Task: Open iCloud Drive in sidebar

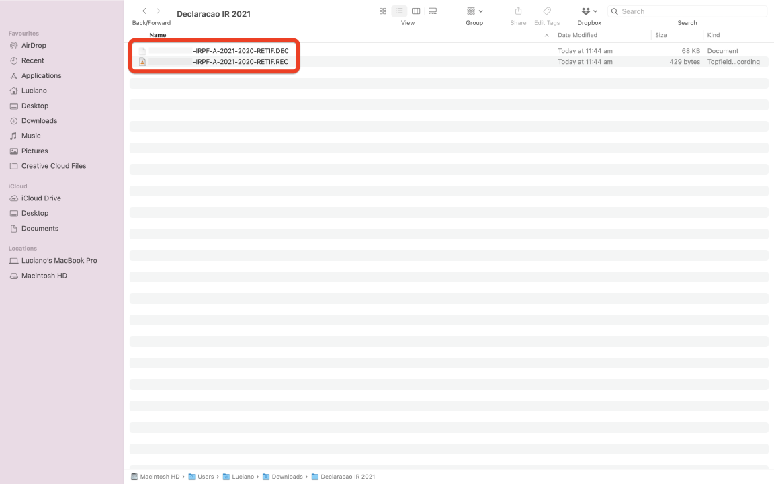Action: [x=41, y=198]
